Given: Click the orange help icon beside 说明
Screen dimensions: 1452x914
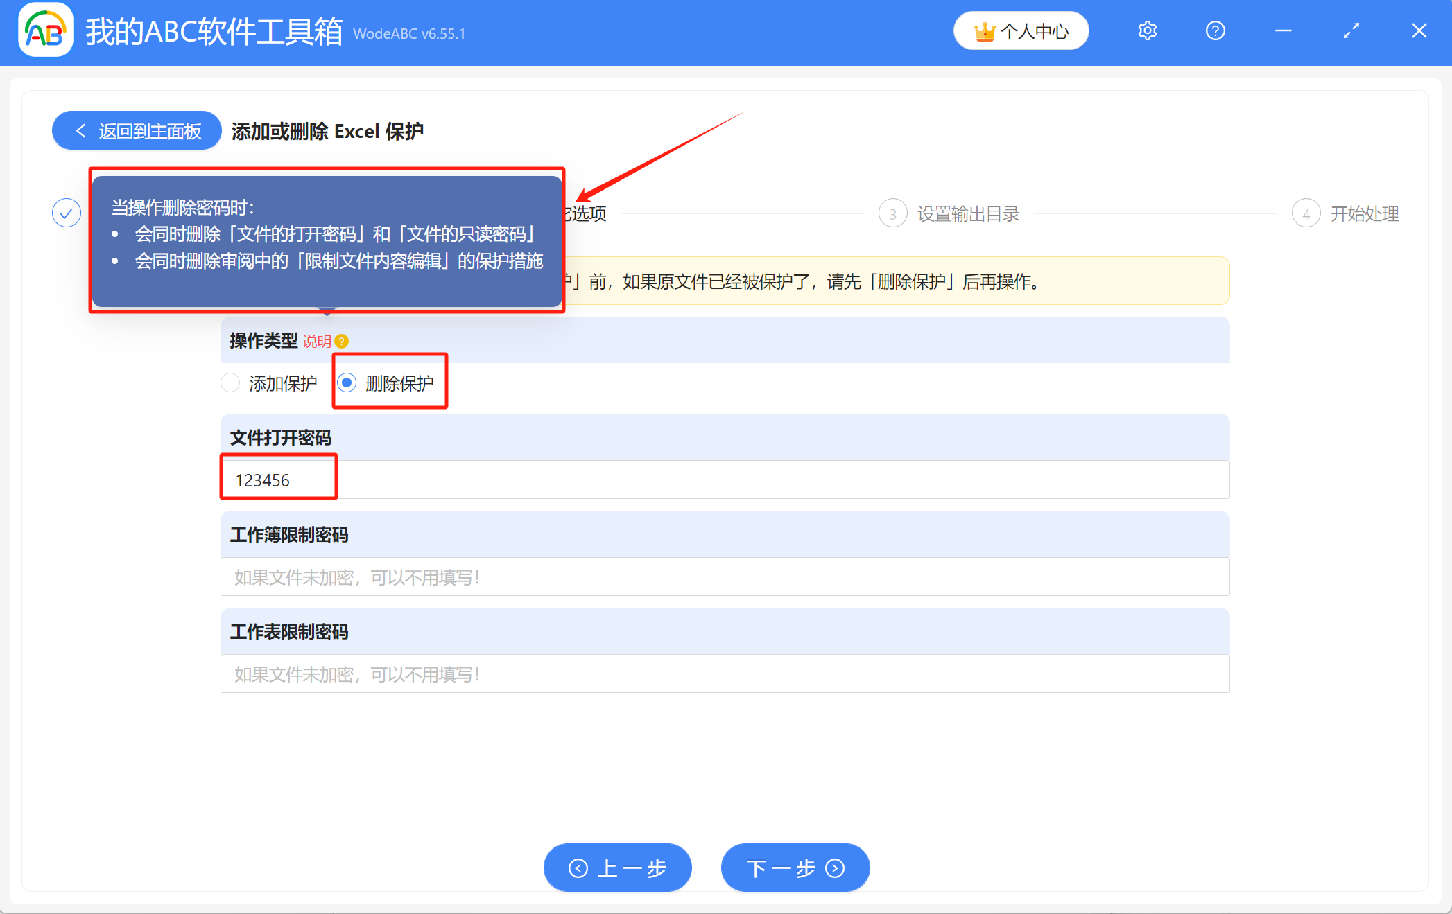Looking at the screenshot, I should [x=341, y=342].
